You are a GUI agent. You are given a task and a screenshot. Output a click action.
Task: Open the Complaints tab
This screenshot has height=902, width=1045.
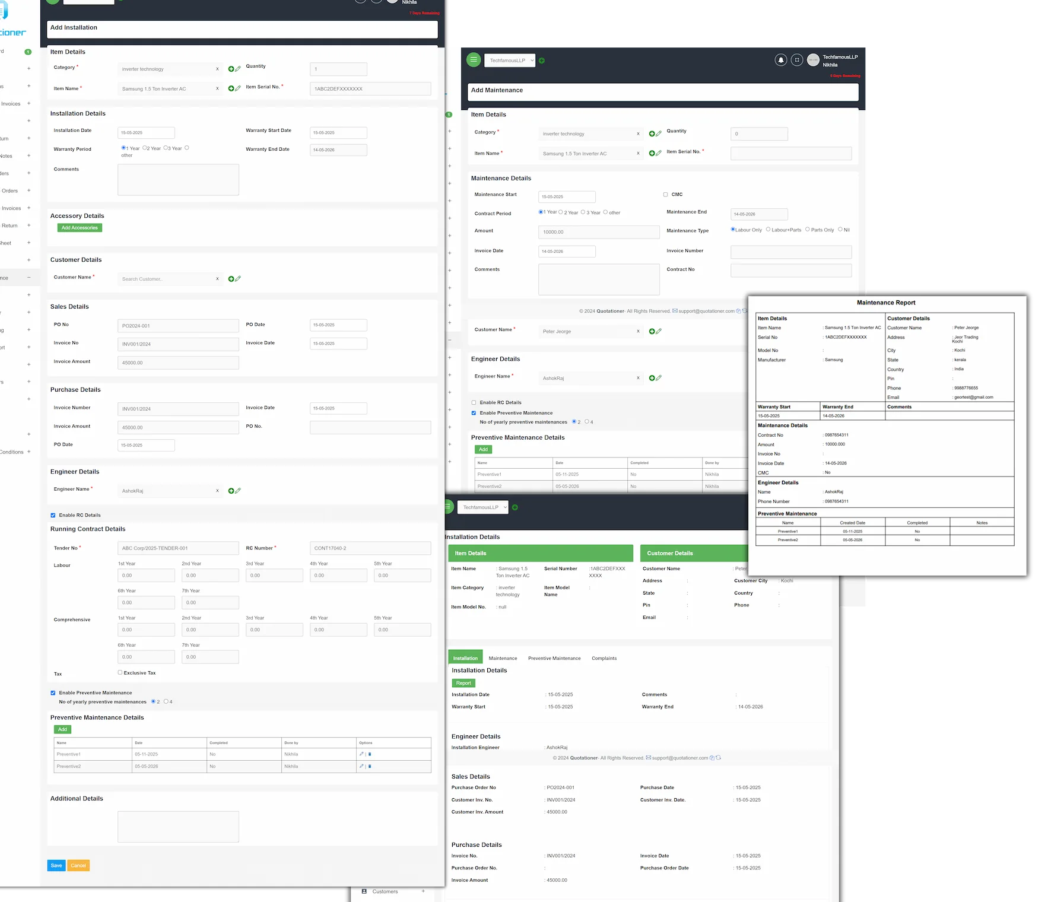click(604, 658)
